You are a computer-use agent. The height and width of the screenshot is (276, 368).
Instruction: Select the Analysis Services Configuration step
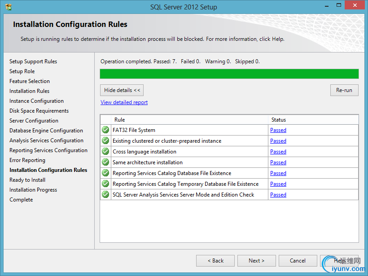pos(46,140)
